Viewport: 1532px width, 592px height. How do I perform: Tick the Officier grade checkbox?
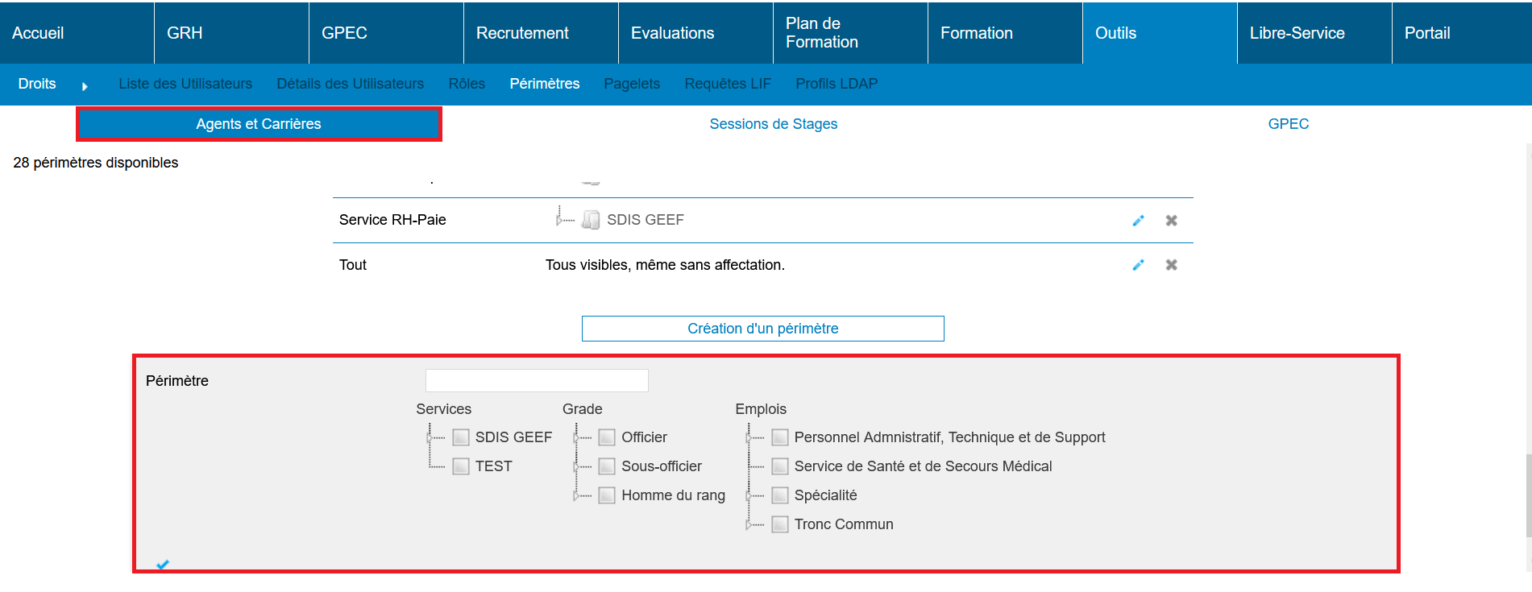(607, 437)
